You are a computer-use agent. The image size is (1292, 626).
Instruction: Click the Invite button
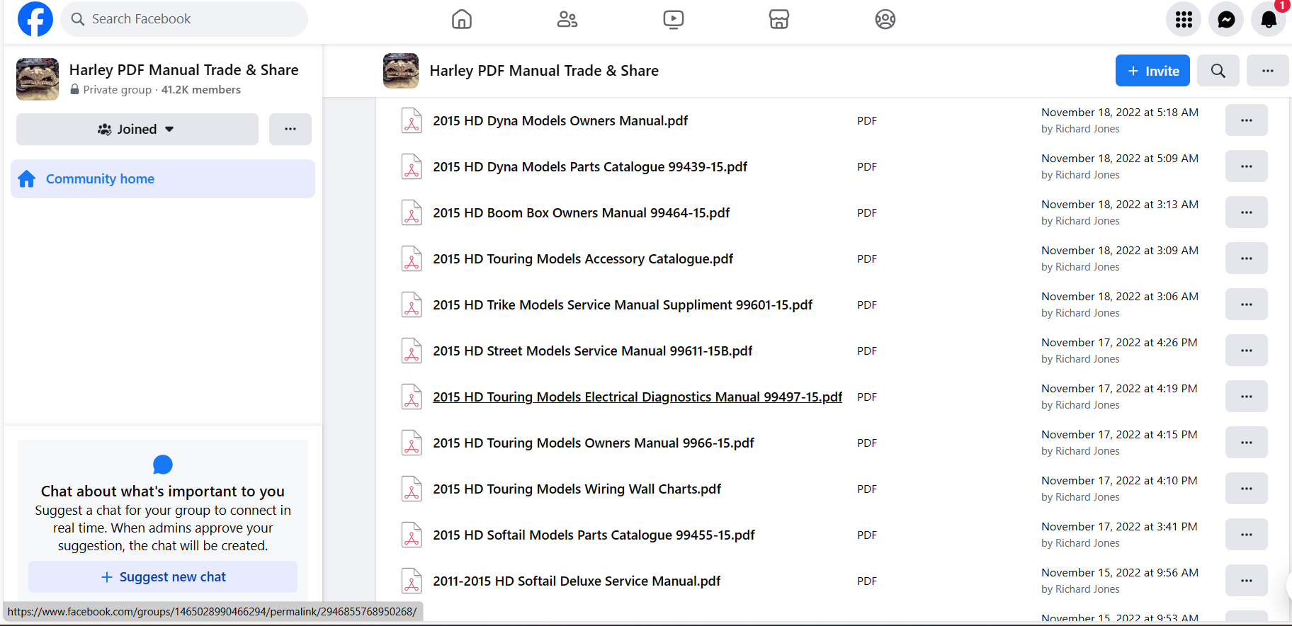point(1152,71)
